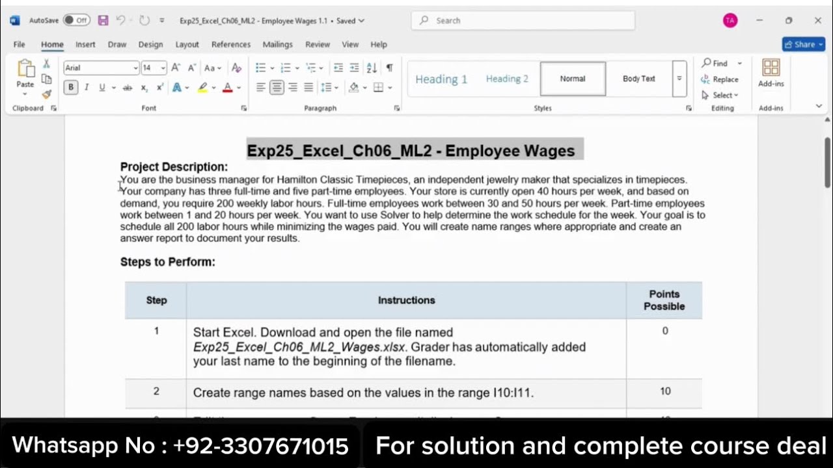Open the Add-ins button
Screen dimensions: 833x468
pyautogui.click(x=771, y=73)
